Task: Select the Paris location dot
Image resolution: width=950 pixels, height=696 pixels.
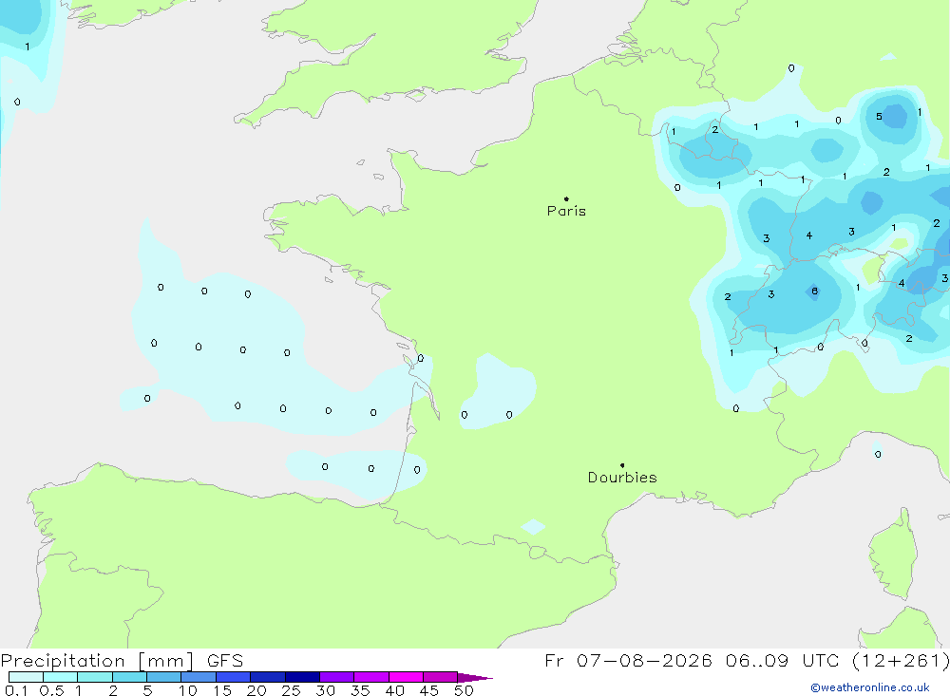Action: coord(566,198)
